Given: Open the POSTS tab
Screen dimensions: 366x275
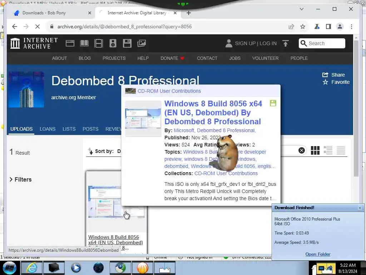Looking at the screenshot, I should click(x=90, y=129).
